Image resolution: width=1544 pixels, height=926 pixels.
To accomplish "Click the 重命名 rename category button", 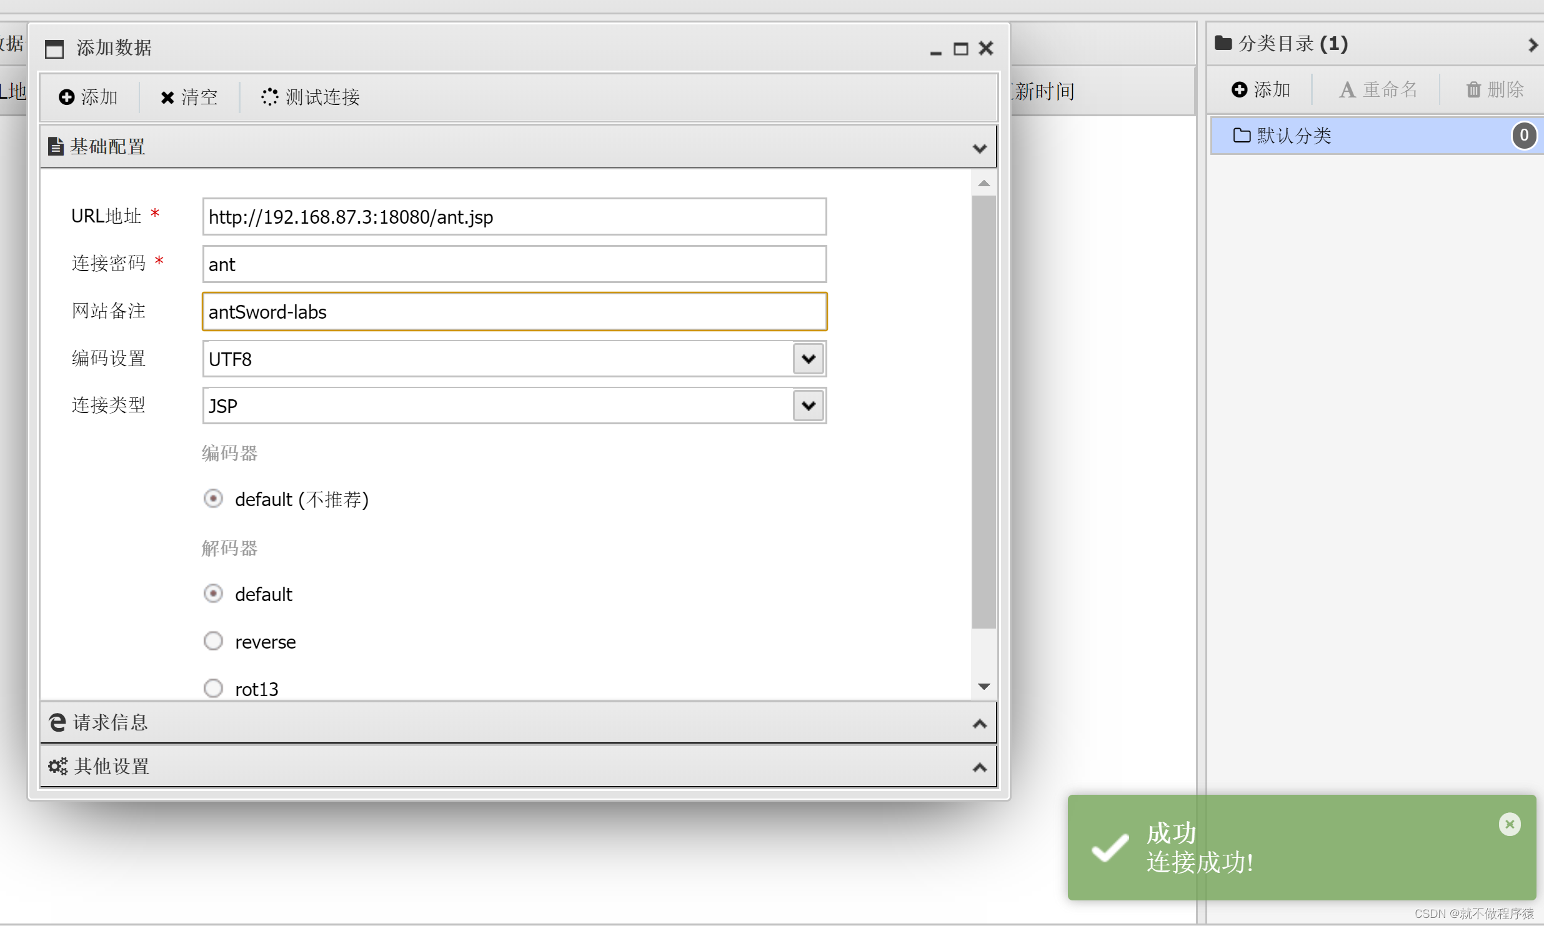I will 1378,89.
